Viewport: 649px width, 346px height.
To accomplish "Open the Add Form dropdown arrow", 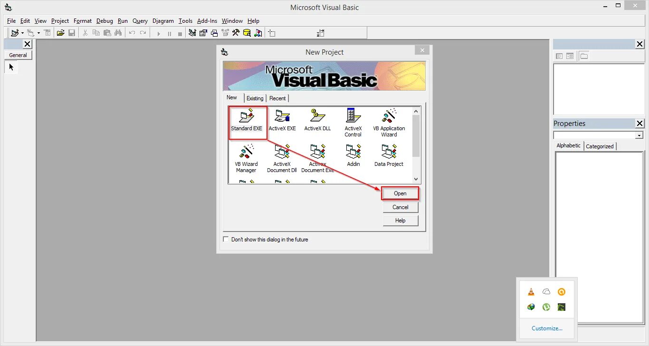I will coord(38,33).
